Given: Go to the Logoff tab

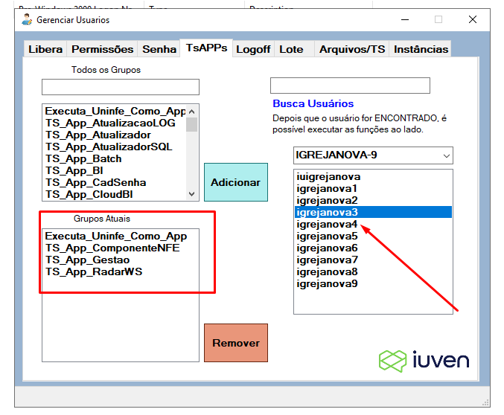Looking at the screenshot, I should pyautogui.click(x=253, y=49).
